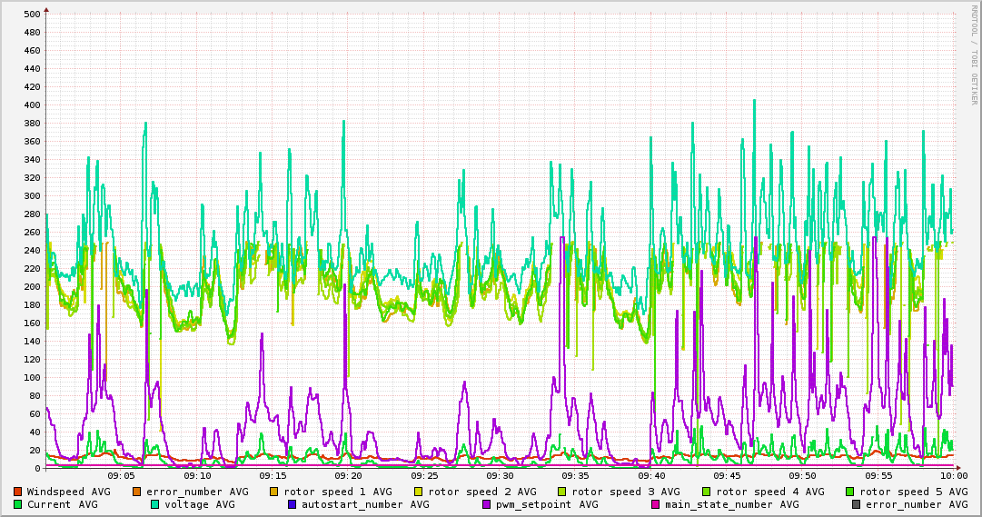
Task: Click the Windspeed AVG legend label
Action: 68,492
